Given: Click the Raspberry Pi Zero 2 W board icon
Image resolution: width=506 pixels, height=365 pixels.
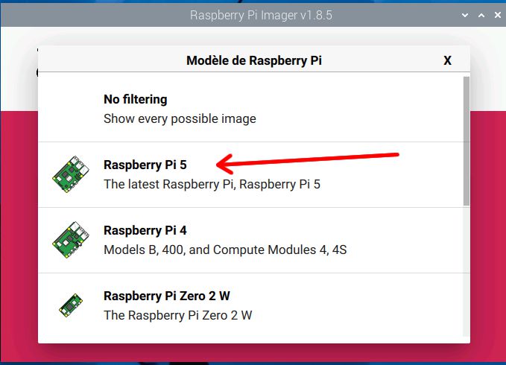Looking at the screenshot, I should point(71,305).
